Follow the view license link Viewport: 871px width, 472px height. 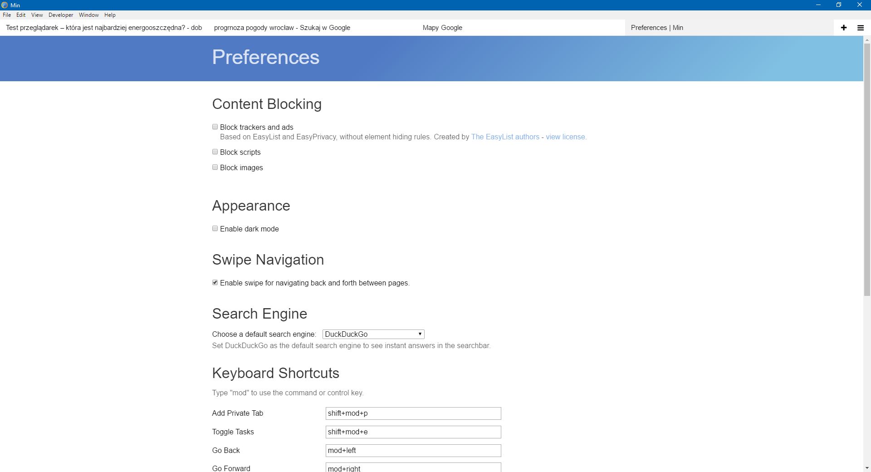click(565, 137)
